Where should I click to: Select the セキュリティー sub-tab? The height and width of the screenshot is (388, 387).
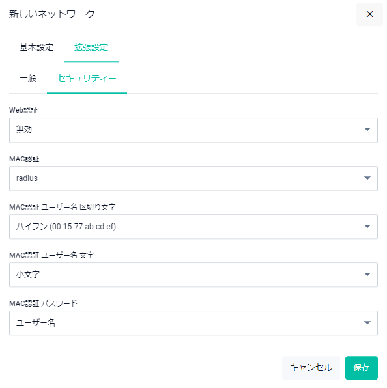[x=87, y=78]
